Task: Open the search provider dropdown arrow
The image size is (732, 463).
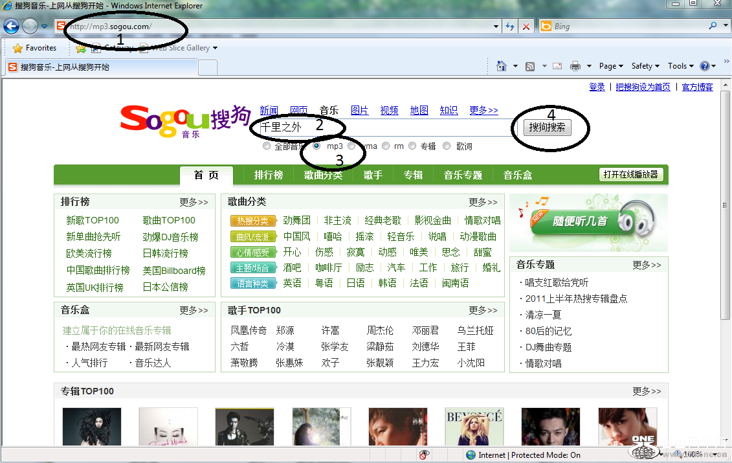Action: click(x=726, y=26)
